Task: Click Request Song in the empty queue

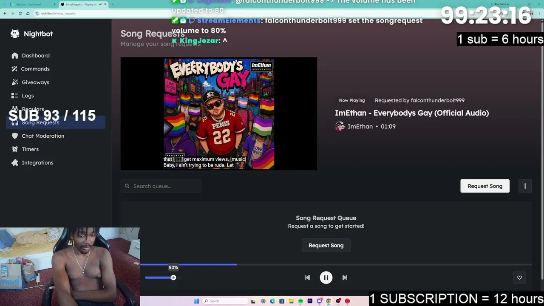Action: pyautogui.click(x=326, y=246)
